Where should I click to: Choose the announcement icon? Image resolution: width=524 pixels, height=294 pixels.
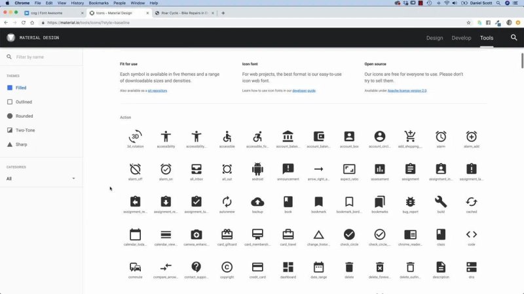[x=288, y=169]
